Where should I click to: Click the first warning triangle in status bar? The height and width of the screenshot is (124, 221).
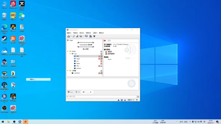[x=119, y=100]
